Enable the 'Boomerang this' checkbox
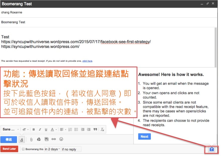The height and width of the screenshot is (156, 221). [23, 149]
